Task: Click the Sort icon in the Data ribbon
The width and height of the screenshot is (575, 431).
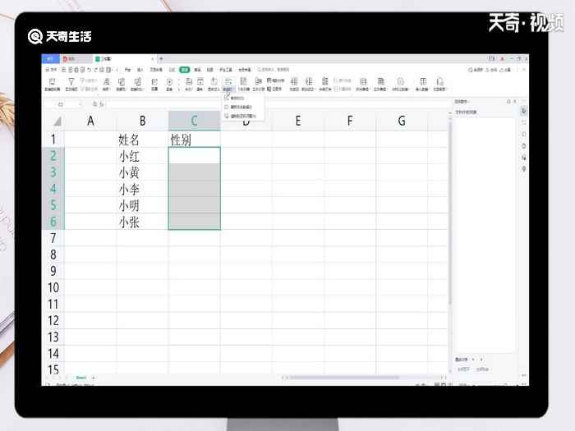Action: [x=105, y=83]
